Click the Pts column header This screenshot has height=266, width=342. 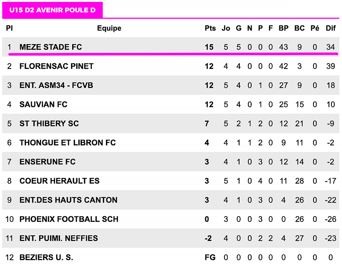(210, 28)
